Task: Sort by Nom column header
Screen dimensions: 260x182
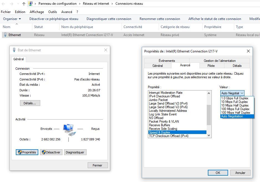Action: point(7,27)
